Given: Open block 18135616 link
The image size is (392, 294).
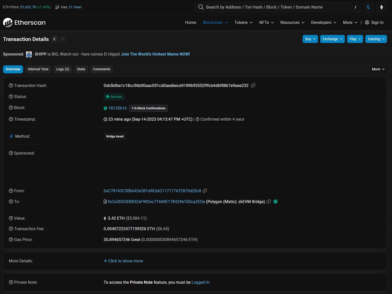Looking at the screenshot, I should 117,108.
